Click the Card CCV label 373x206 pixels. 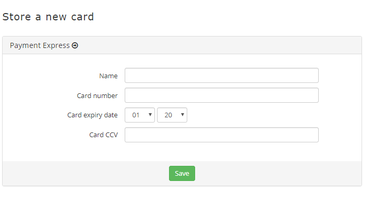[103, 135]
